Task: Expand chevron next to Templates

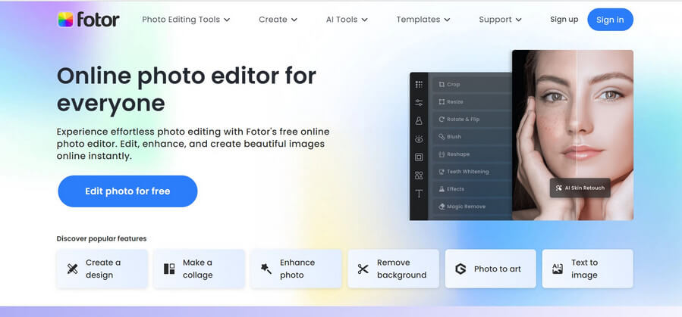Action: (x=447, y=20)
